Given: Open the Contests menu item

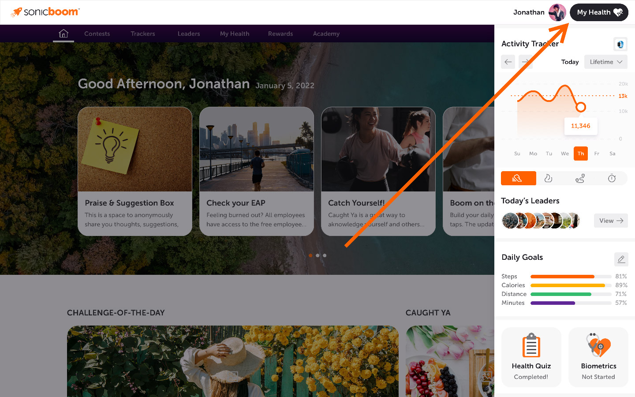Looking at the screenshot, I should (97, 34).
